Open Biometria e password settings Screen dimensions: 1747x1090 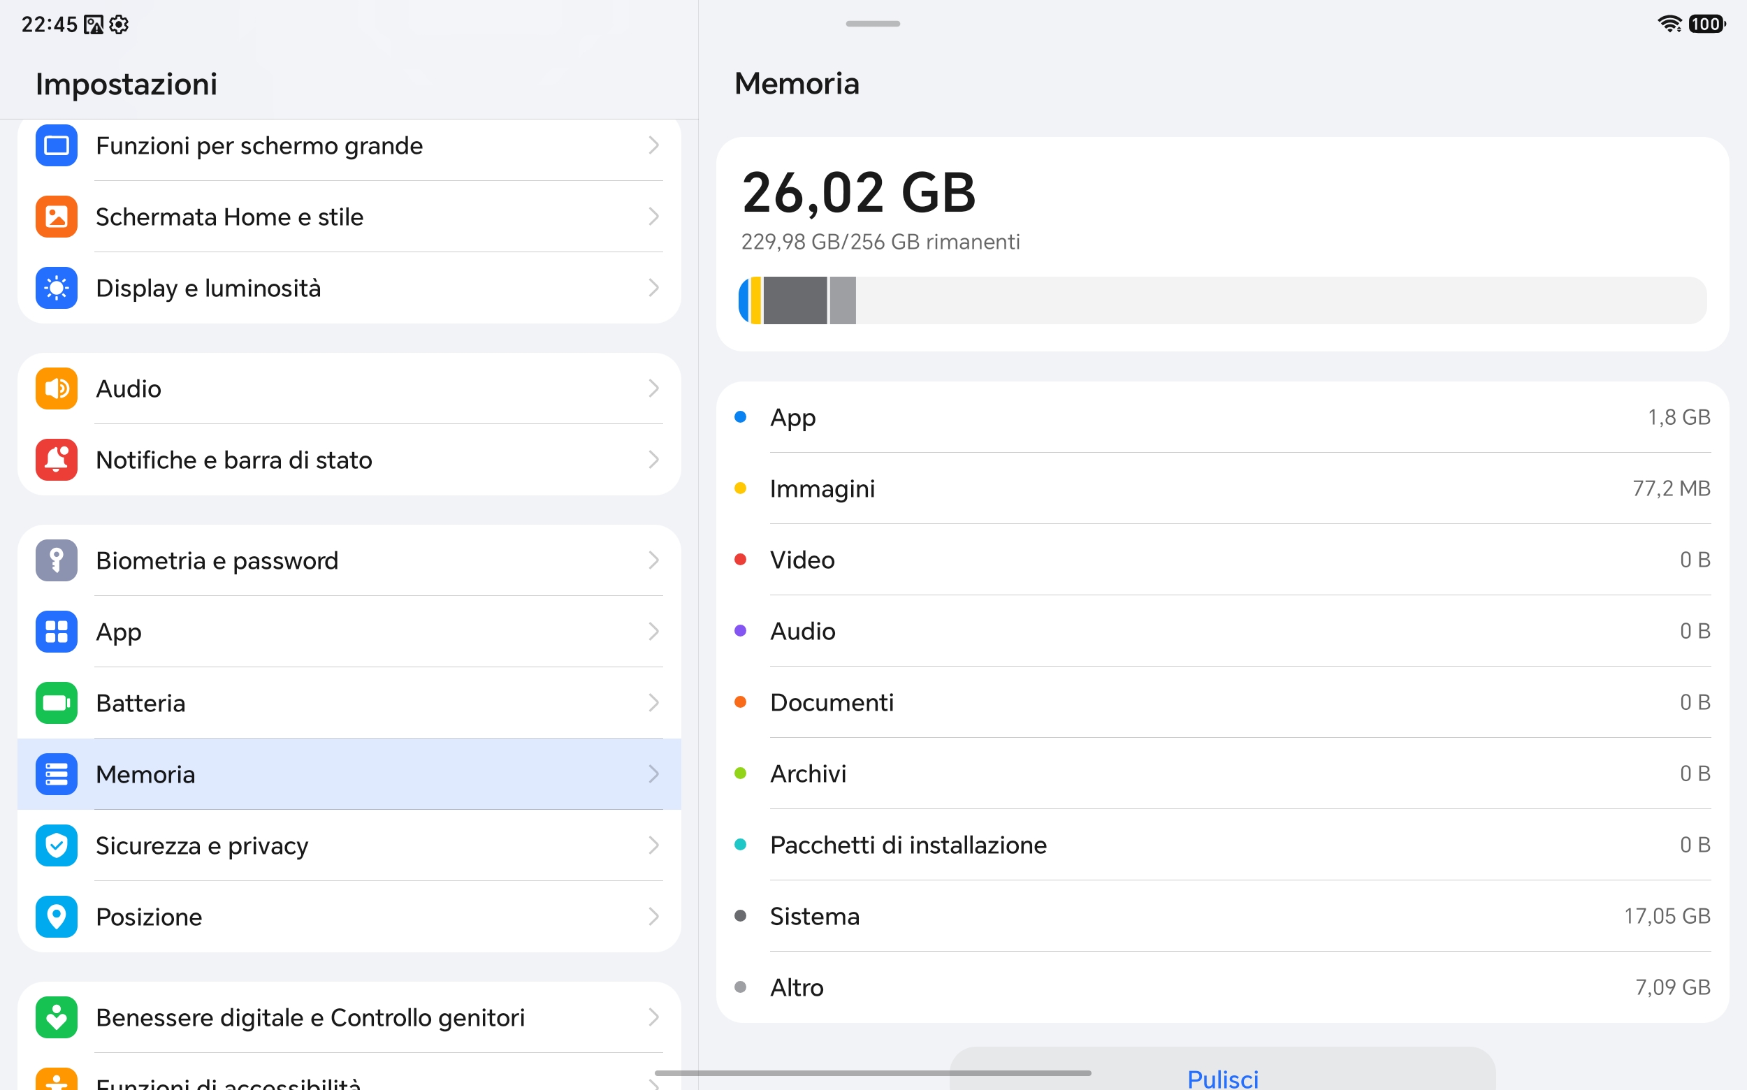[349, 560]
